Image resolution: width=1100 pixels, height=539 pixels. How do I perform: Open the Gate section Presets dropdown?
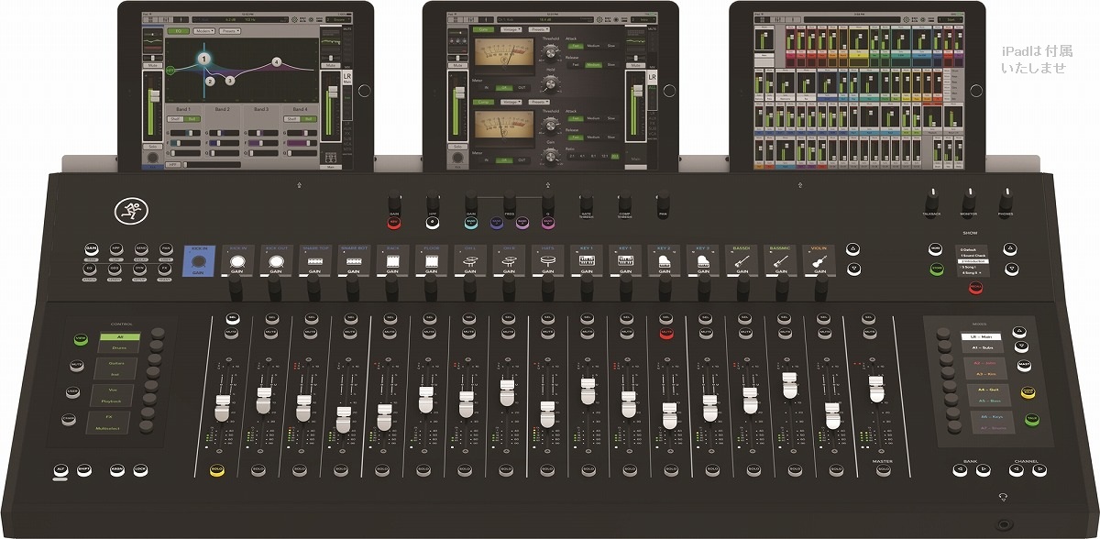coord(538,30)
